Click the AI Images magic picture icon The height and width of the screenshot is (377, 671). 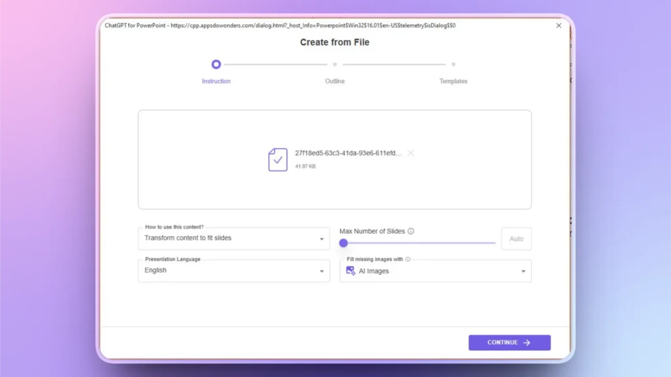pos(350,270)
